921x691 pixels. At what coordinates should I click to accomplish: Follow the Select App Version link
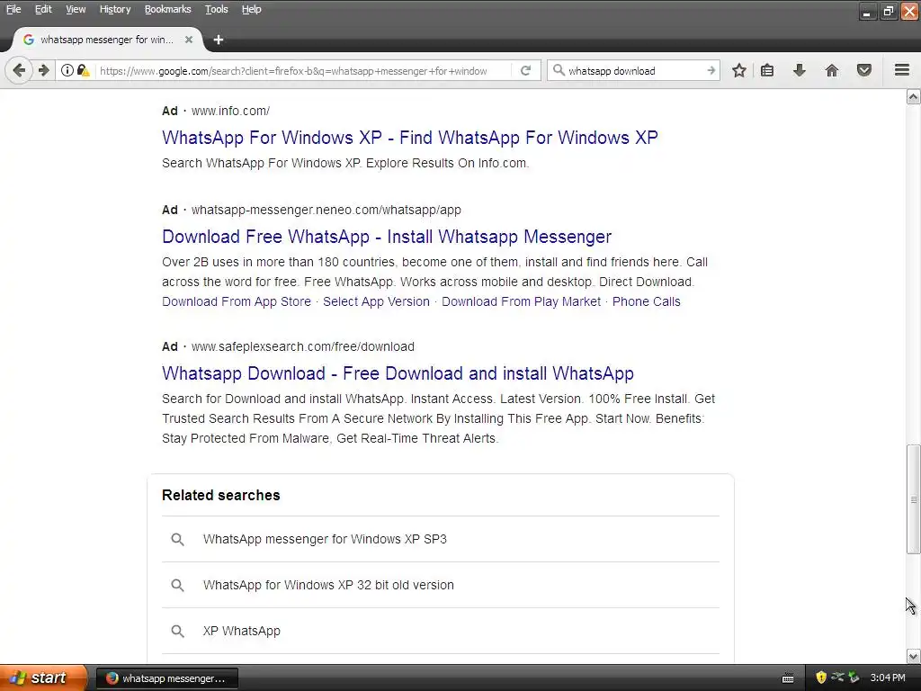(x=376, y=301)
